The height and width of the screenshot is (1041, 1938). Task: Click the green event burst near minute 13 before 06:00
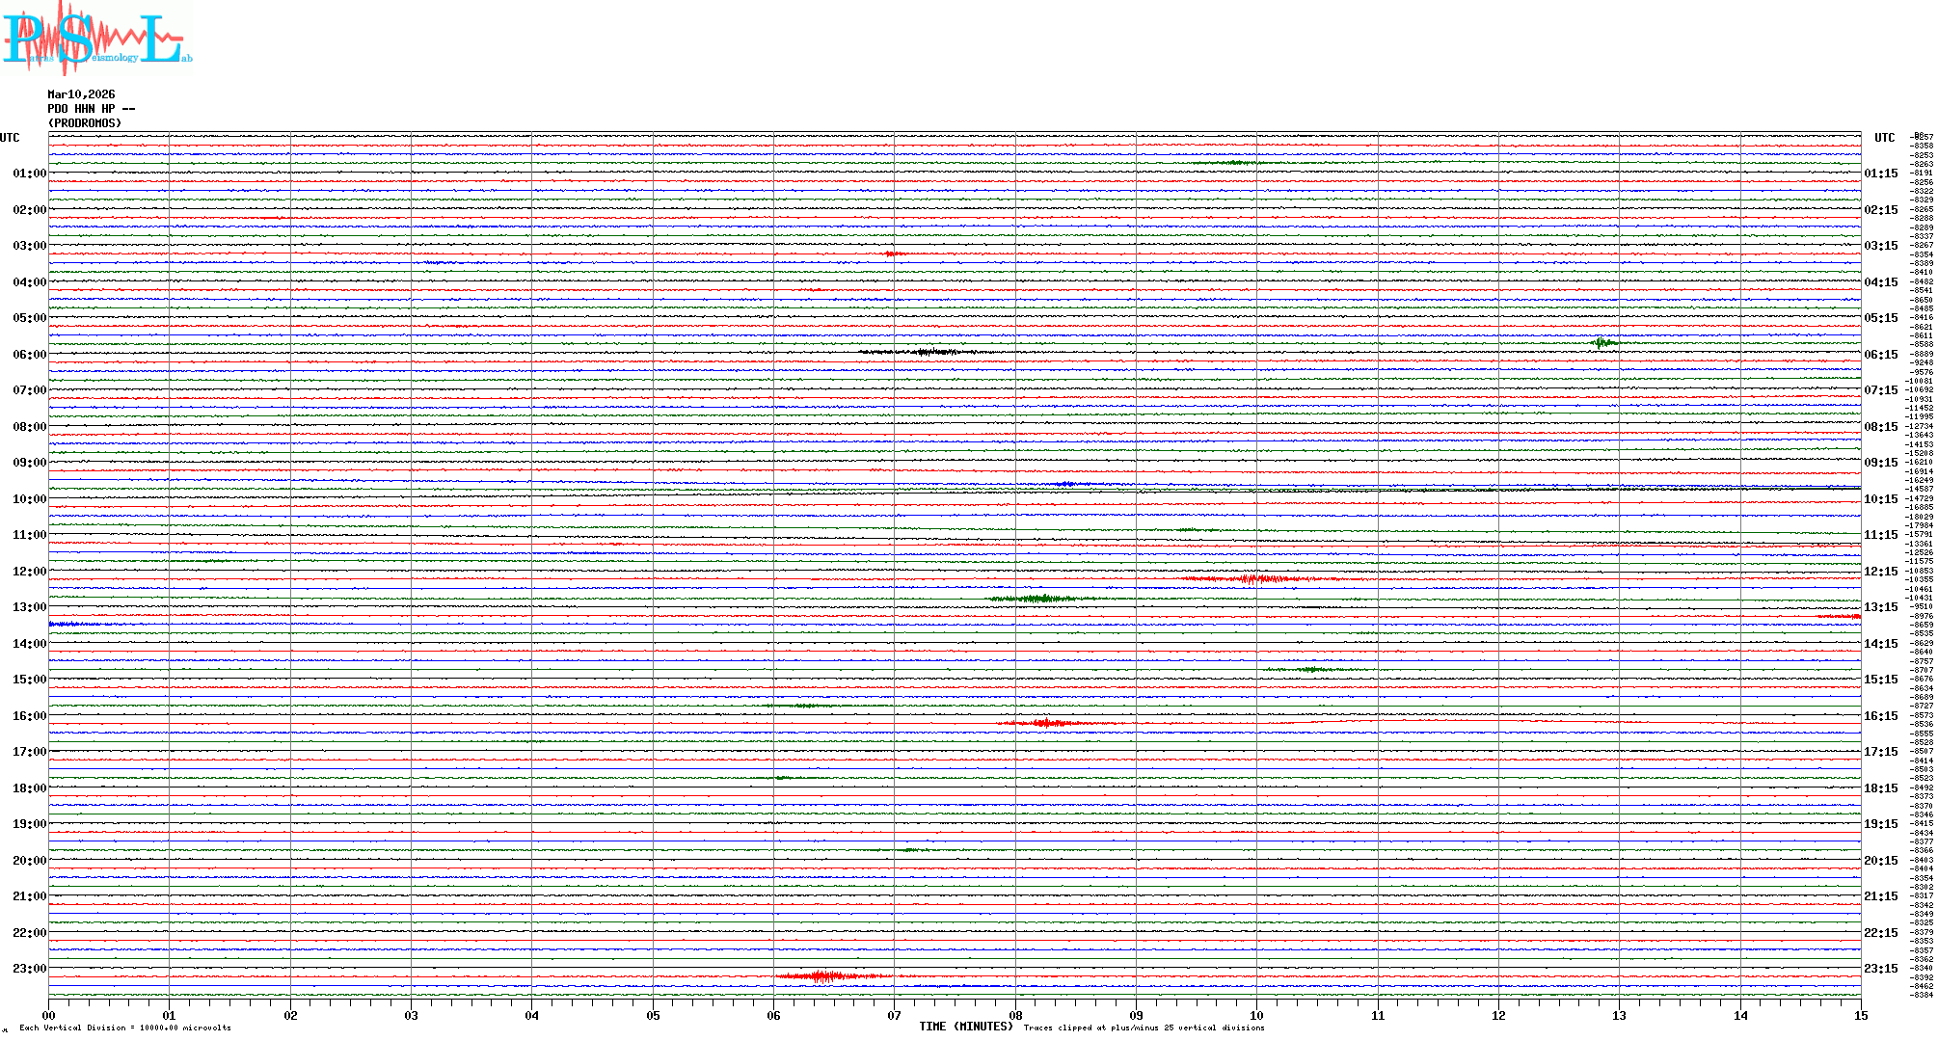[1602, 342]
